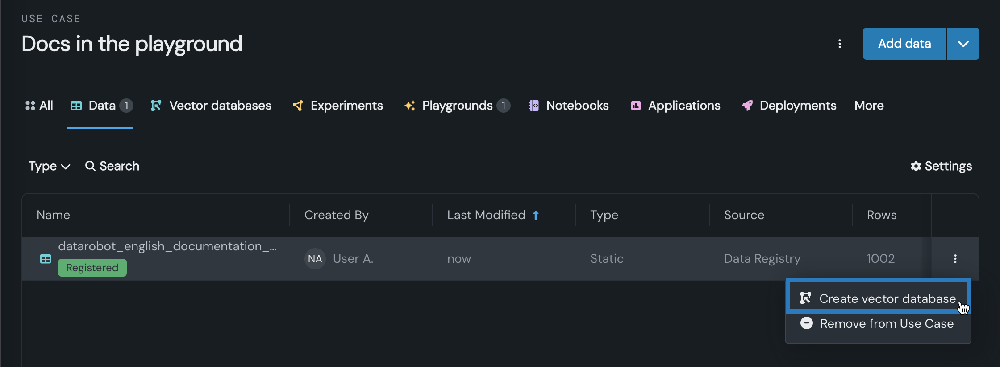Screen dimensions: 1000x367
Task: Click the Settings gear icon
Action: coord(916,166)
